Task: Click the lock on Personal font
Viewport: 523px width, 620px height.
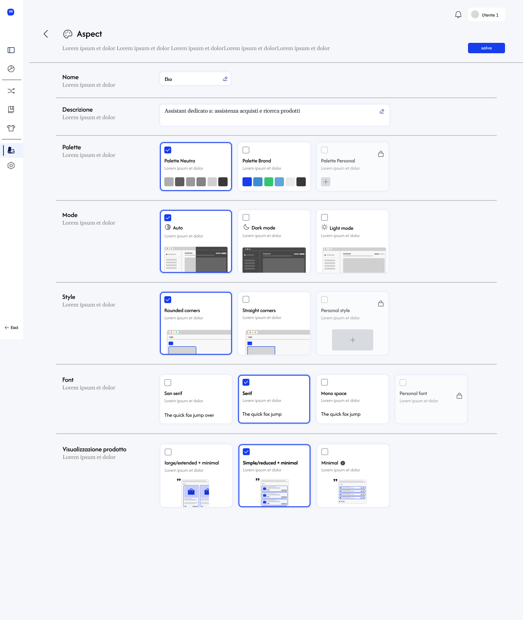Action: [x=459, y=396]
